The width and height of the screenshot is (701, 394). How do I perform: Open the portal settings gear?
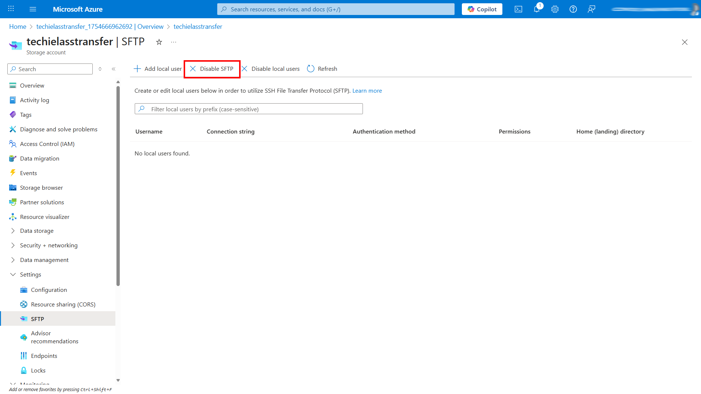coord(555,9)
